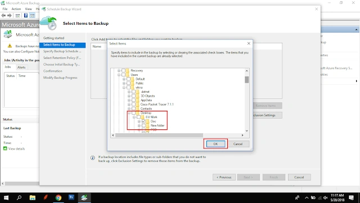Click the Show/Hide Action Pane toolbar icon
The width and height of the screenshot is (360, 203).
(x=32, y=16)
